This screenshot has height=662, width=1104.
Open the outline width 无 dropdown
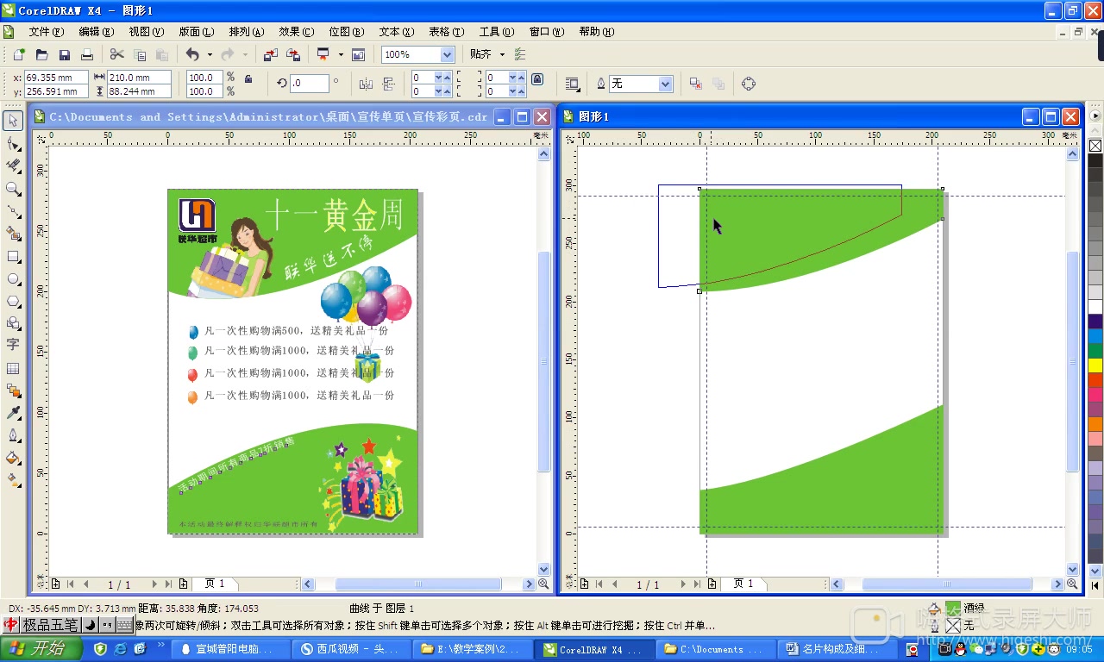665,84
